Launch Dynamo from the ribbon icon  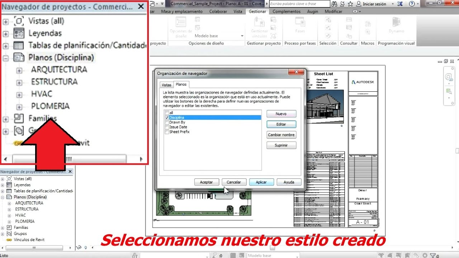click(x=396, y=22)
